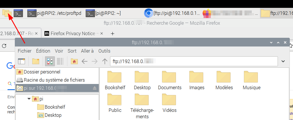
Task: Go up to the parent folder
Action: click(x=105, y=61)
